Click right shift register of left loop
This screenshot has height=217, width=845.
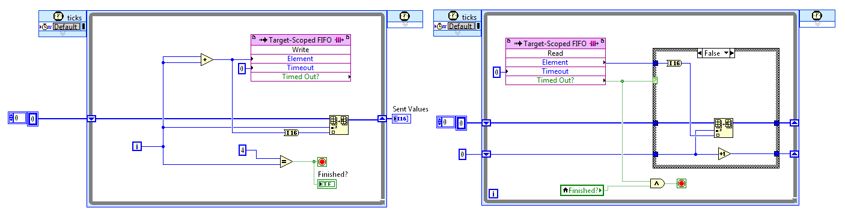(x=382, y=119)
